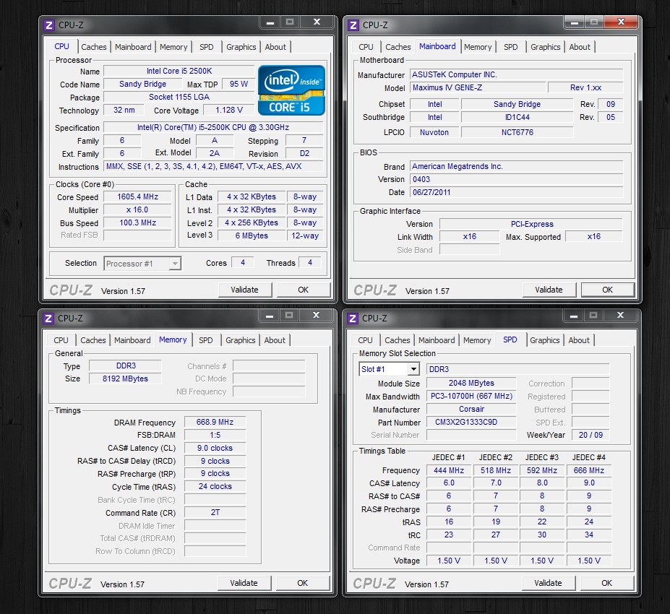Click Validate in the Mainboard window
Image resolution: width=670 pixels, height=614 pixels.
[549, 290]
